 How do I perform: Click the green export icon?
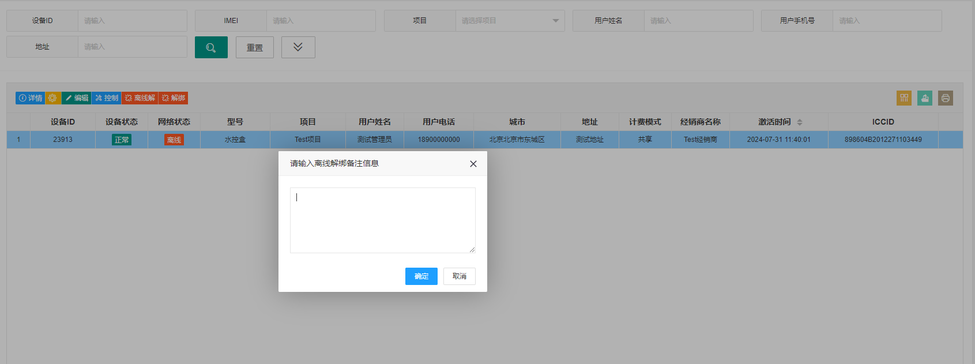coord(925,98)
